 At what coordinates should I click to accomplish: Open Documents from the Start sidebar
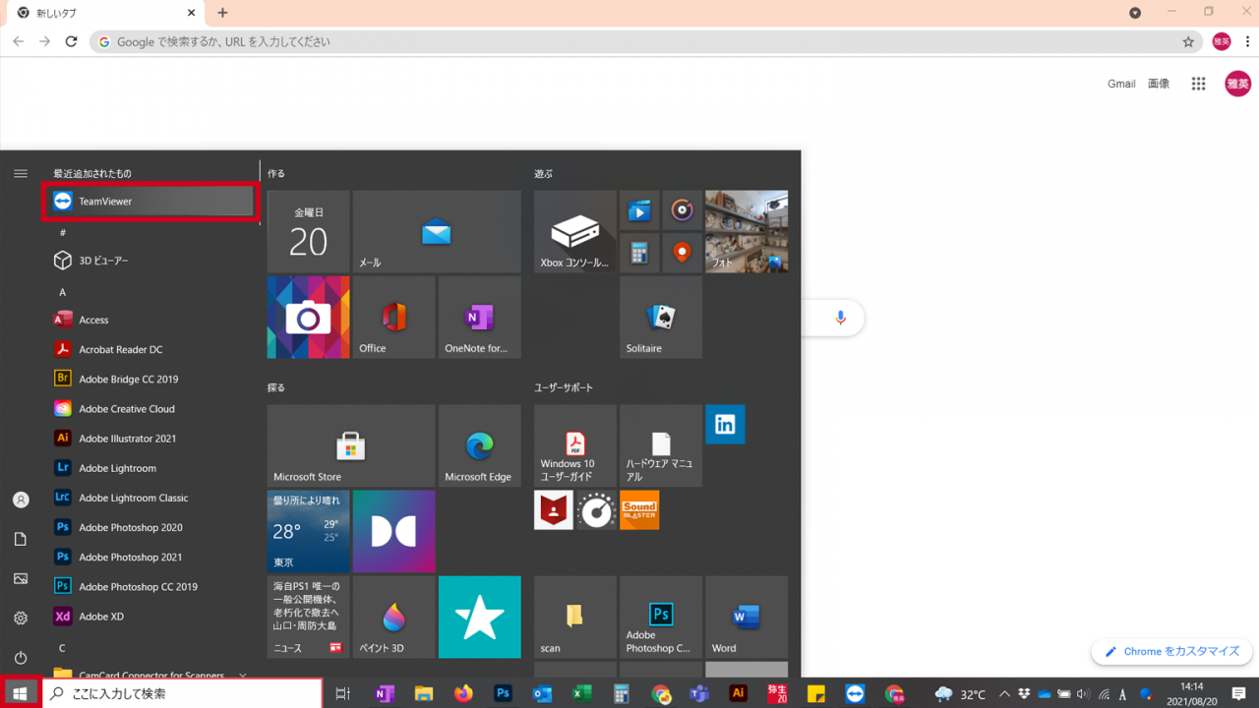tap(21, 539)
